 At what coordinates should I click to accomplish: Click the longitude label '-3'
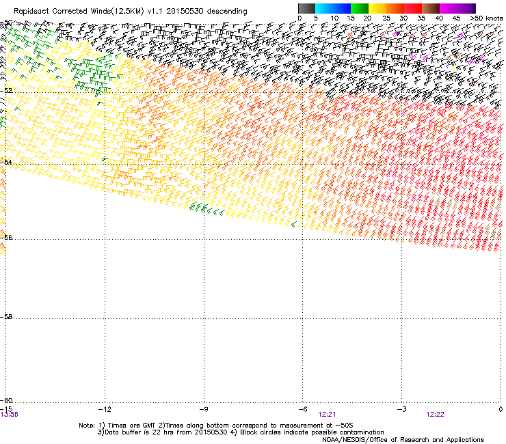pos(402,409)
